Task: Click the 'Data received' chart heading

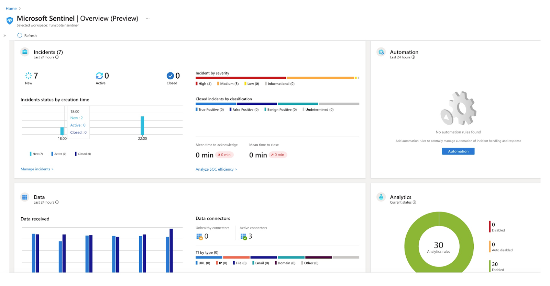Action: [35, 219]
